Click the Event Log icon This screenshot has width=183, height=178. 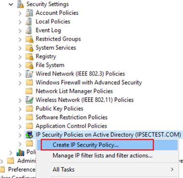tap(29, 30)
